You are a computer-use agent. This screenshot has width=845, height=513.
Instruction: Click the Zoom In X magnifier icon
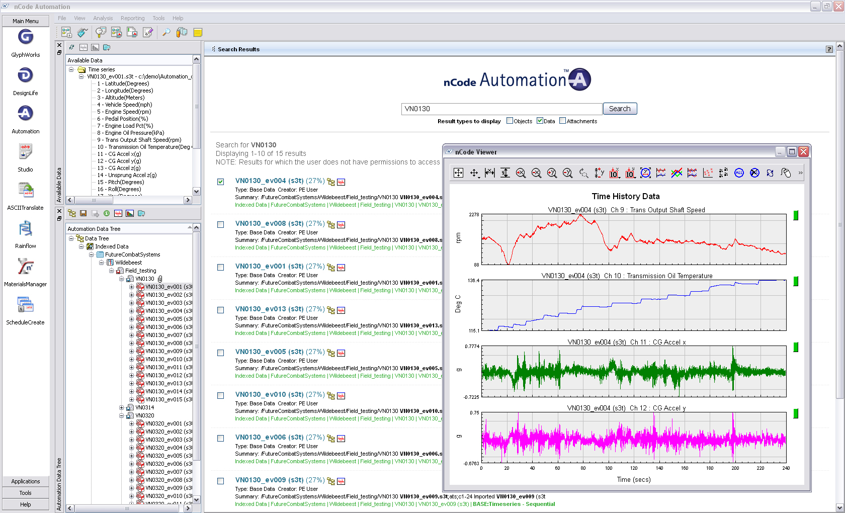[x=521, y=173]
